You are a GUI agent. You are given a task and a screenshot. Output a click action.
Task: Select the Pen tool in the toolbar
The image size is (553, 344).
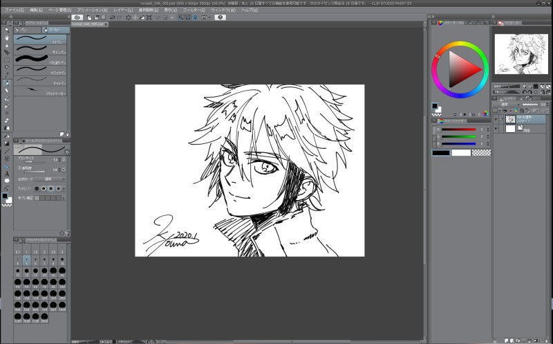click(x=7, y=83)
